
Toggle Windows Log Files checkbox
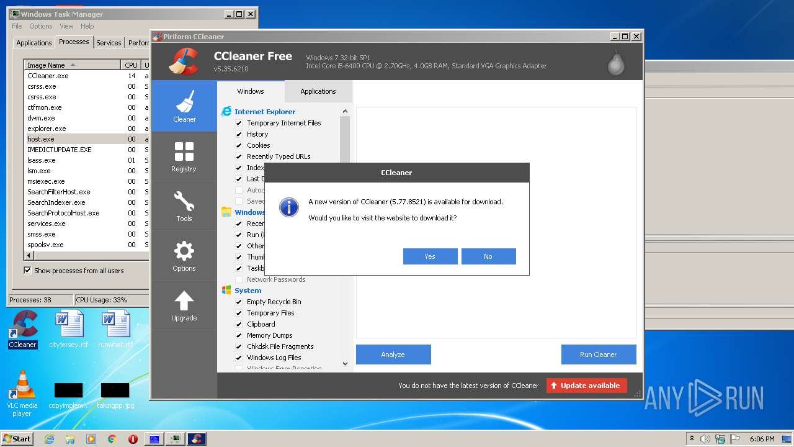(239, 358)
